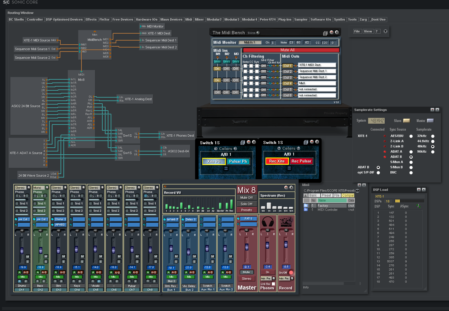This screenshot has width=449, height=311.
Task: Click the Ch5 Vocals name field
Action: [96, 286]
